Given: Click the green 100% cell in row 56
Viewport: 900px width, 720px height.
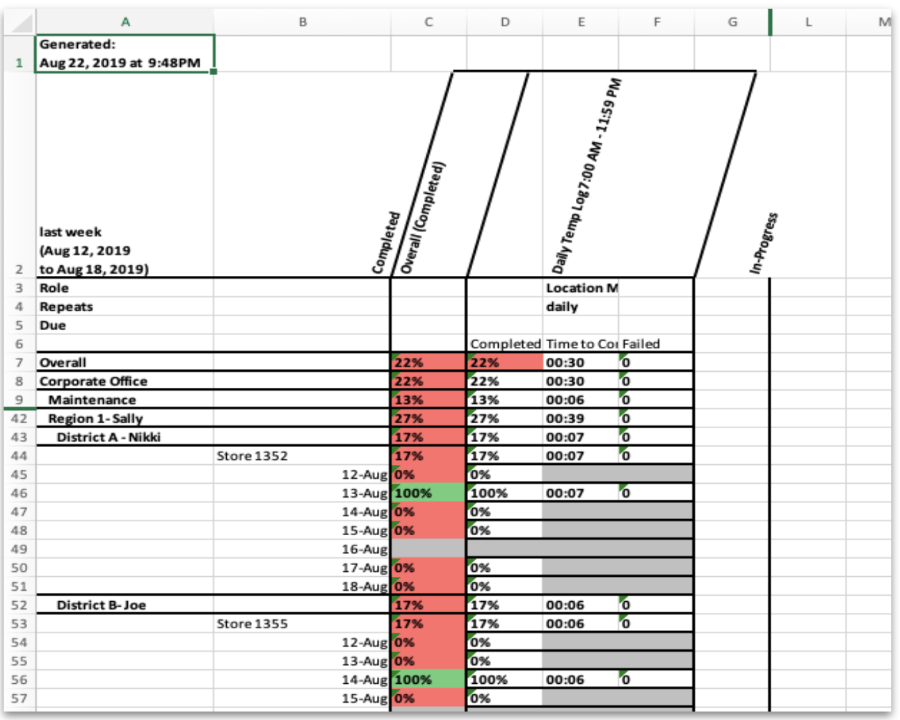Looking at the screenshot, I should 428,680.
